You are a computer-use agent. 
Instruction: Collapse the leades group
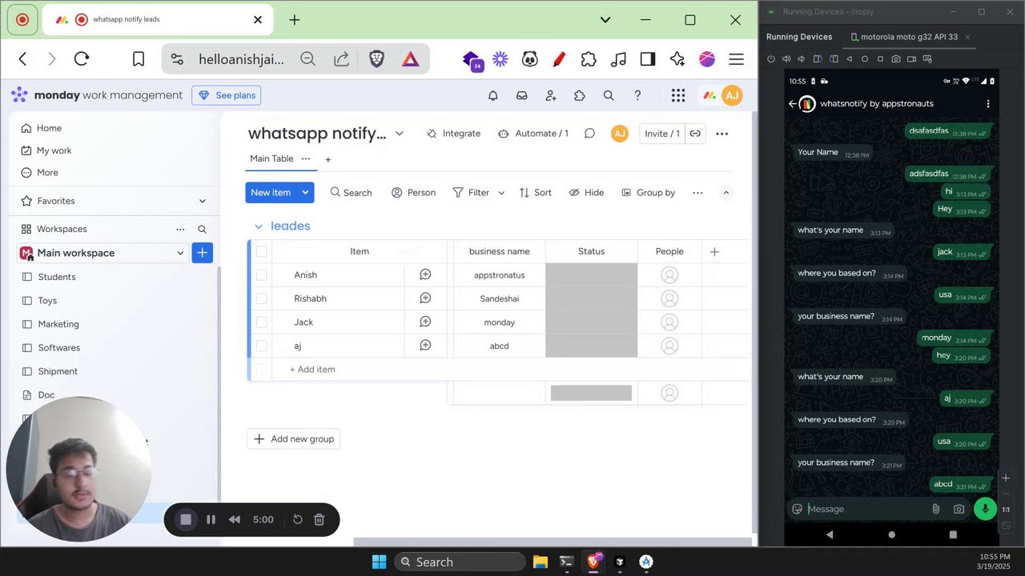(259, 226)
